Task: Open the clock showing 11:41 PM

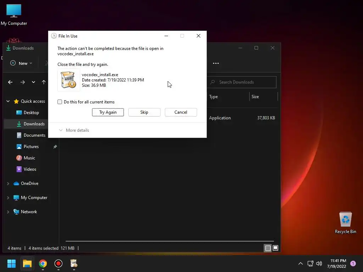Action: point(337,263)
